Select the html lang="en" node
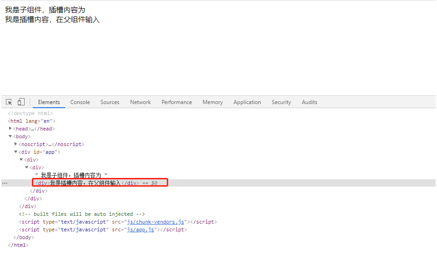437x261 pixels. (x=31, y=121)
